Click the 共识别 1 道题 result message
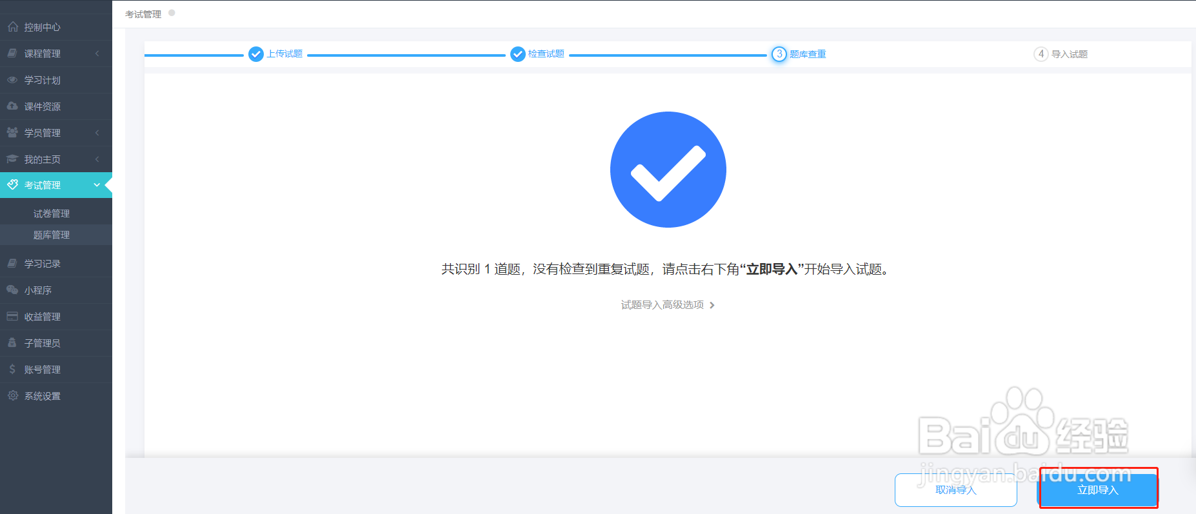Screen dimensions: 1196x514 pos(667,270)
